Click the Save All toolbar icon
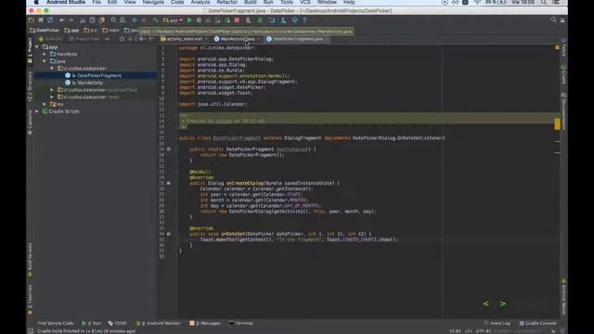Viewport: 594px width, 334px height. point(41,20)
